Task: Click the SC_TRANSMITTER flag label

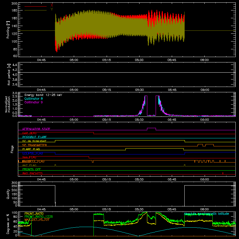Action: [x=34, y=145]
